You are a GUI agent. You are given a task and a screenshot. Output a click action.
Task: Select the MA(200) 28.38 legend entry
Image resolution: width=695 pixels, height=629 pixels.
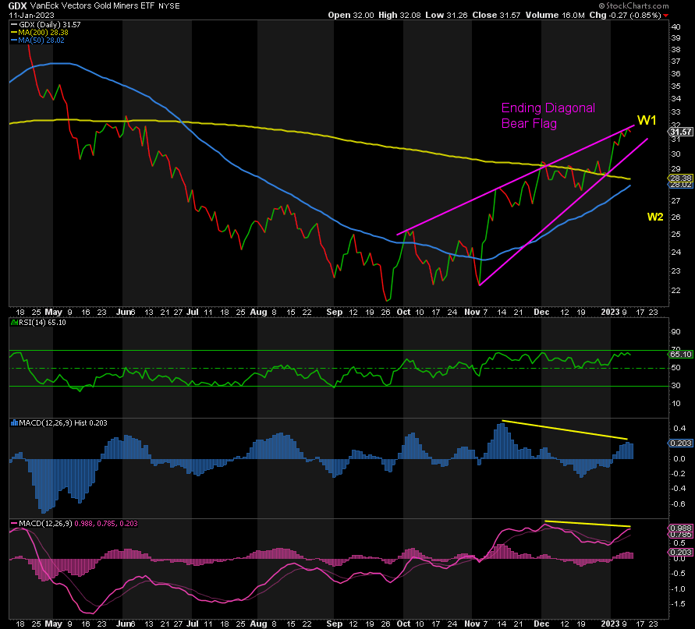click(40, 32)
